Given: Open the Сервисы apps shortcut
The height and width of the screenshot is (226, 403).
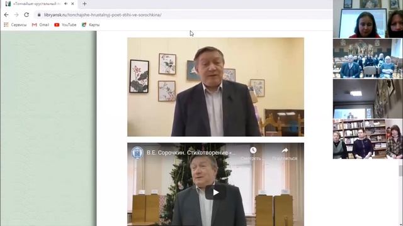Looking at the screenshot, I should coord(15,25).
